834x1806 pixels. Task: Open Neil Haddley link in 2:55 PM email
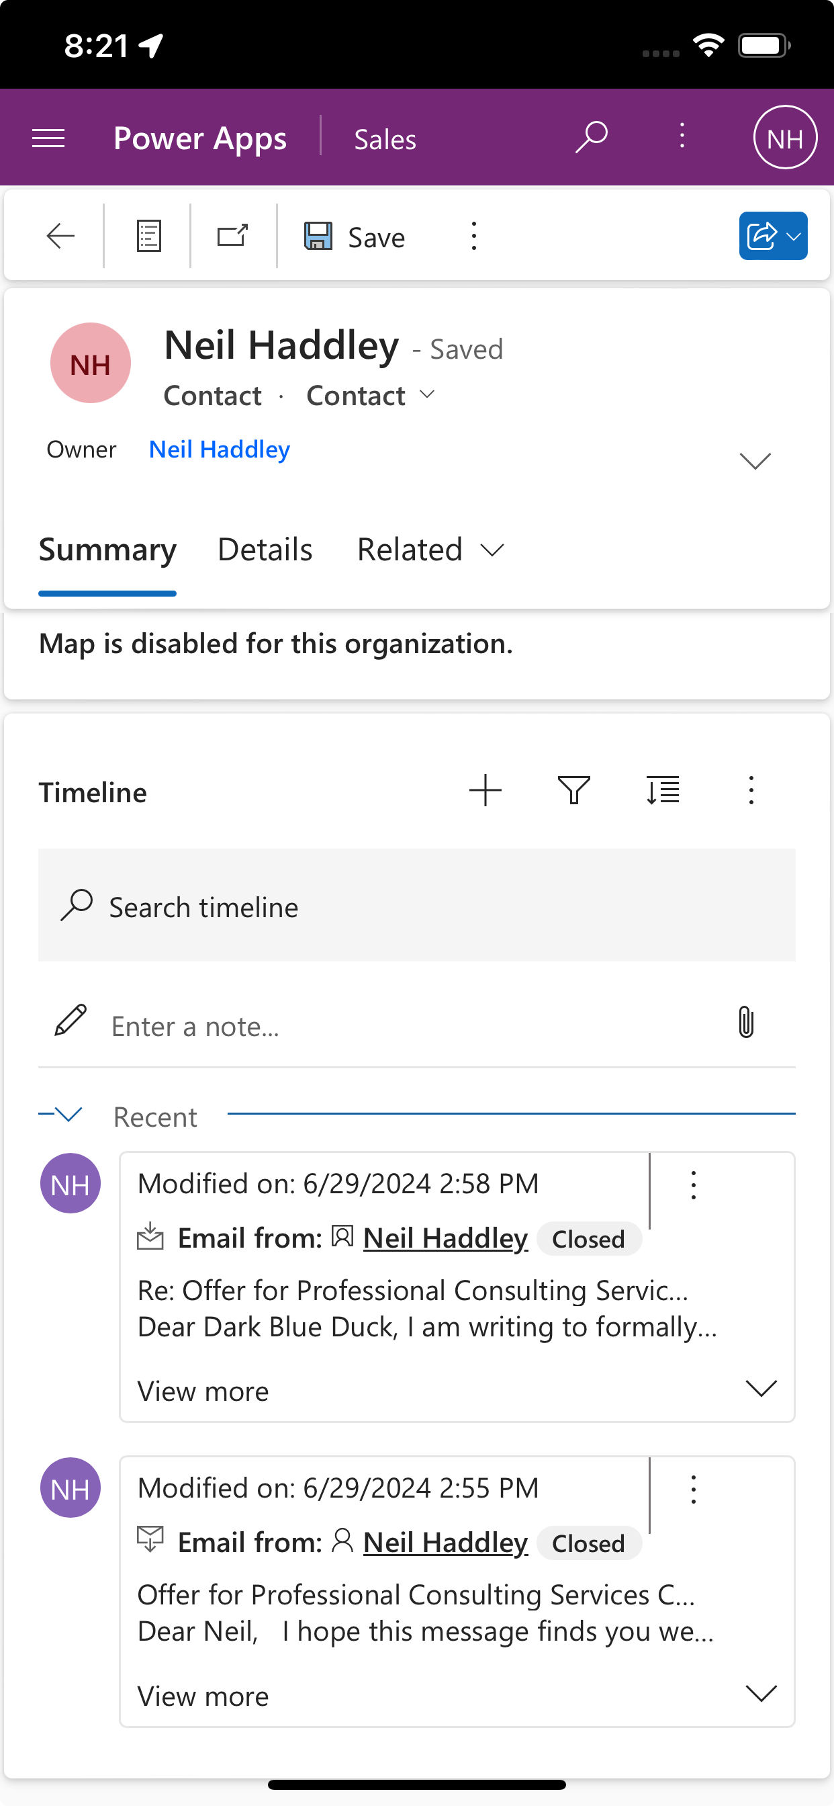(x=446, y=1543)
